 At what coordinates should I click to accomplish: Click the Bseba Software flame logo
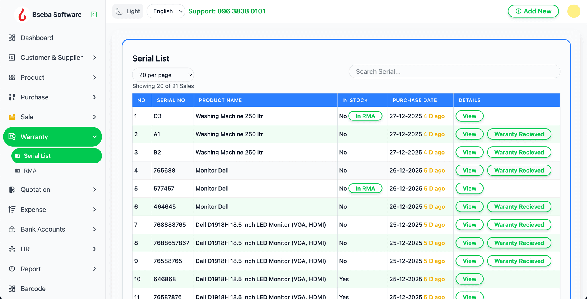[x=22, y=14]
